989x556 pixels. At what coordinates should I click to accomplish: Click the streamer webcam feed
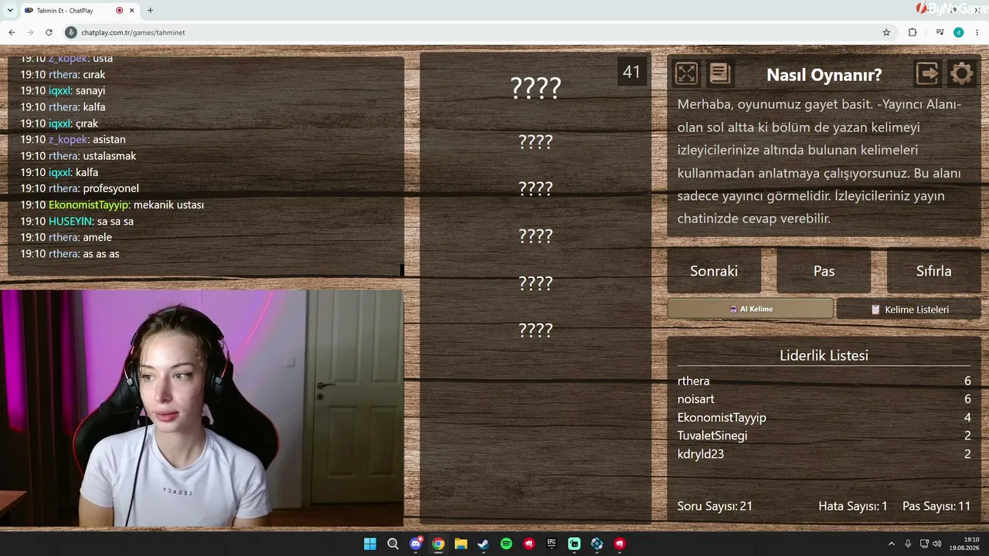click(201, 408)
